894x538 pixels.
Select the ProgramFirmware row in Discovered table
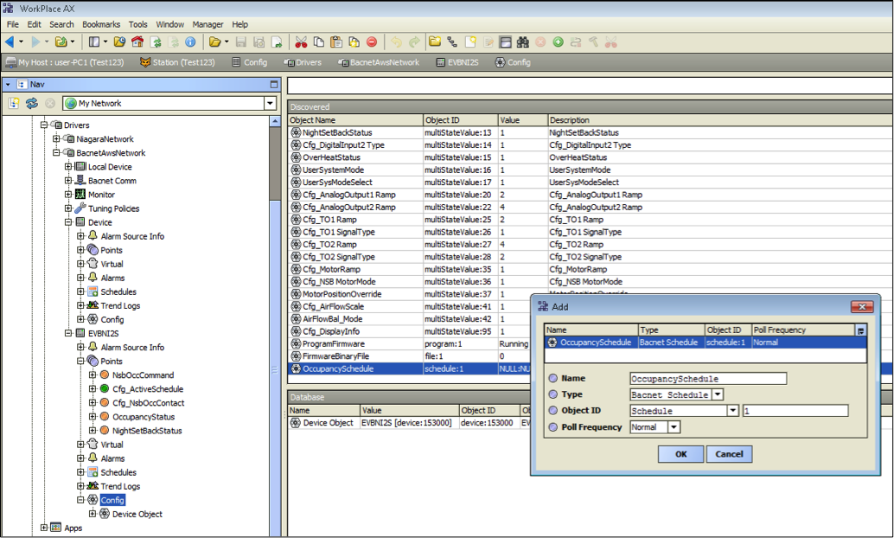point(591,344)
